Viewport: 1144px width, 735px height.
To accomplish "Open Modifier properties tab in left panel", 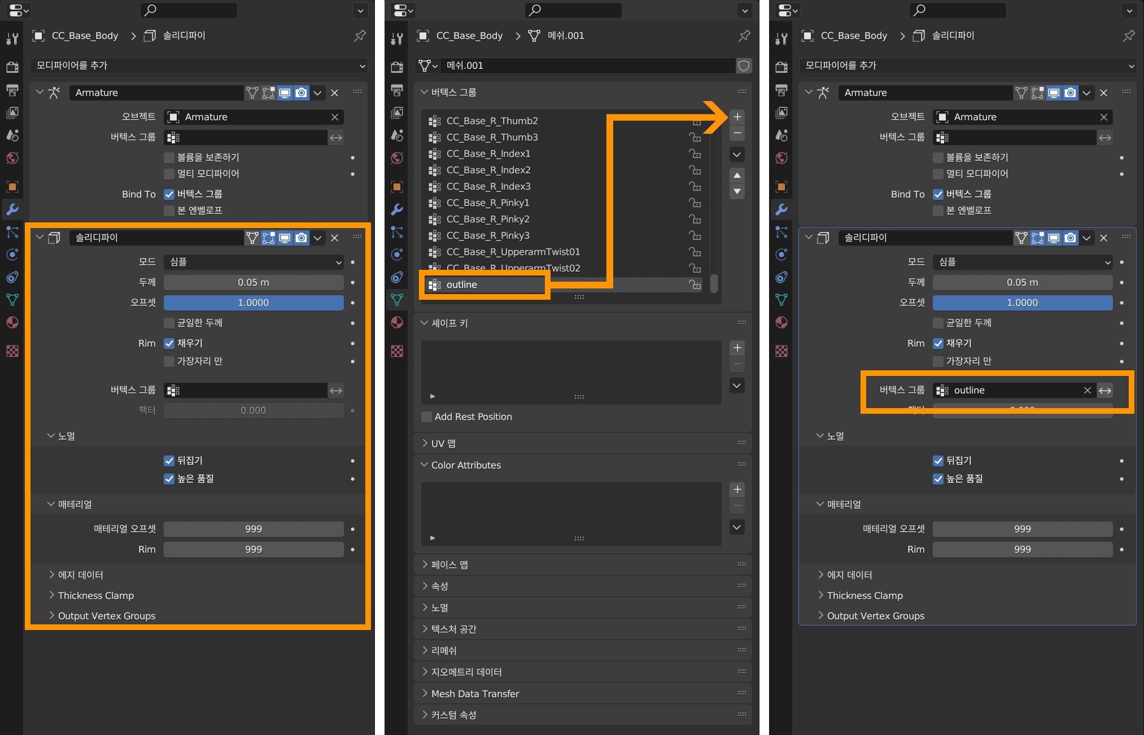I will (x=12, y=209).
